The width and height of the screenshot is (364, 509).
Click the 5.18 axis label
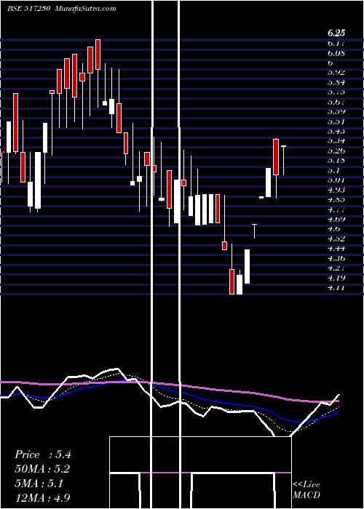336,161
